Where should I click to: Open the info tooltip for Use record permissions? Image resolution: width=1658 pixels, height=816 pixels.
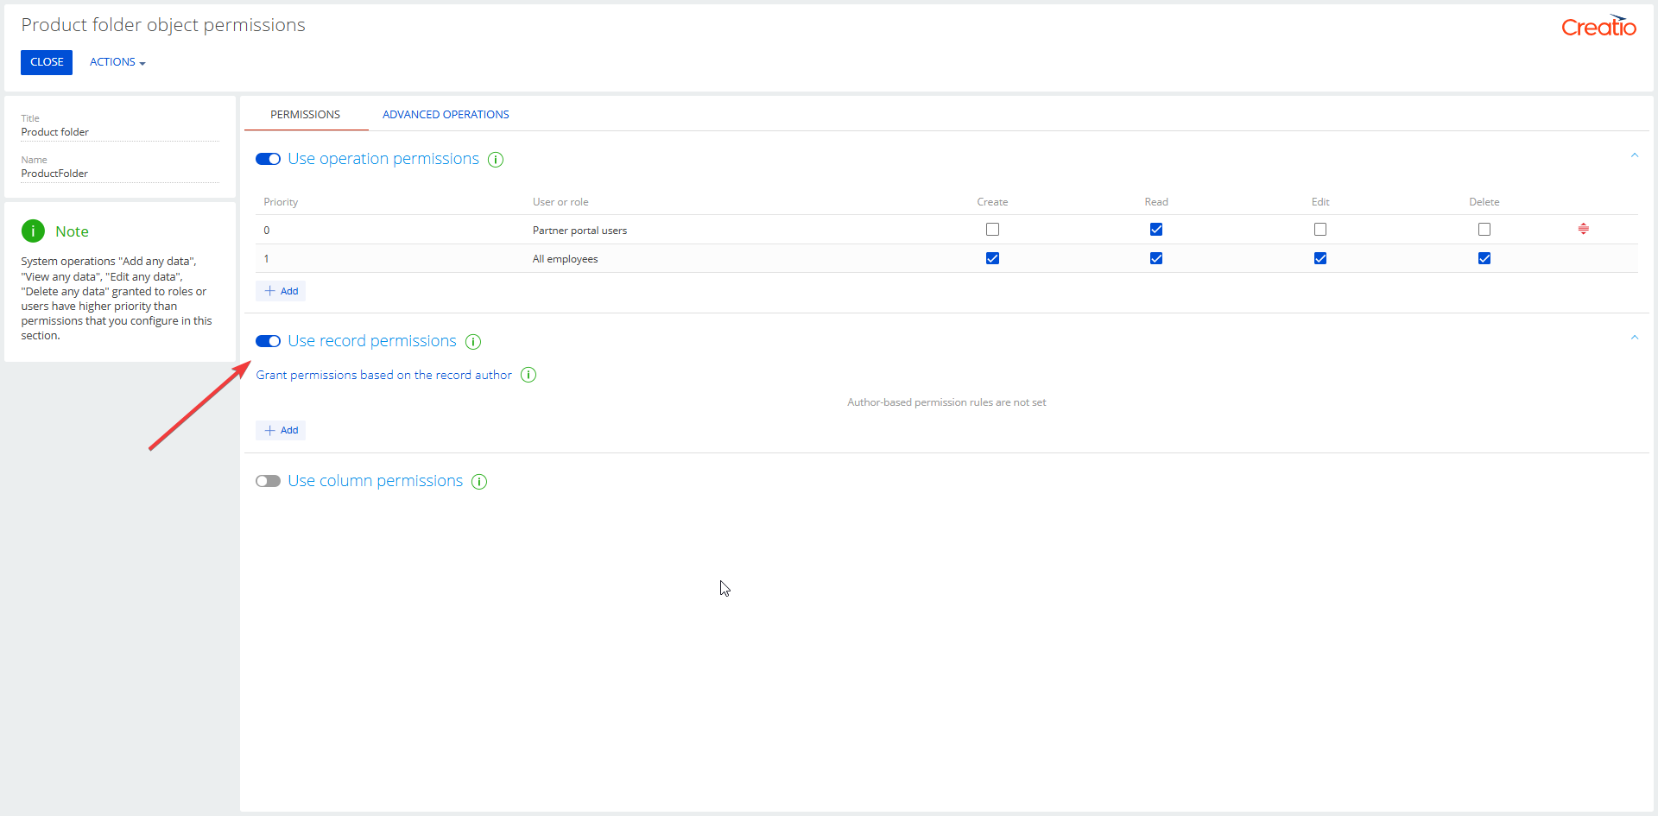click(472, 342)
